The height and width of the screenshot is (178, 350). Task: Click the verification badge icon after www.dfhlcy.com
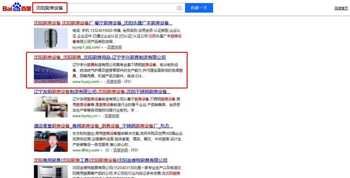pyautogui.click(x=107, y=150)
